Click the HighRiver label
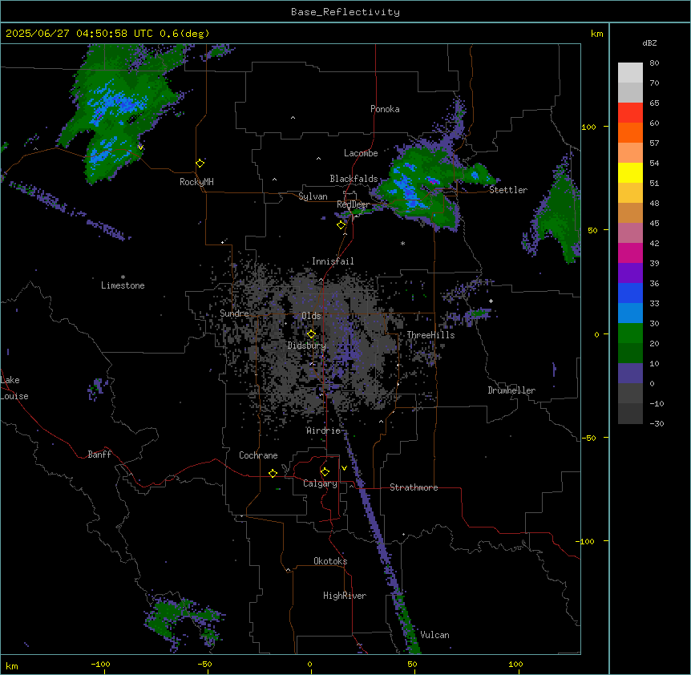The image size is (691, 675). pyautogui.click(x=345, y=596)
